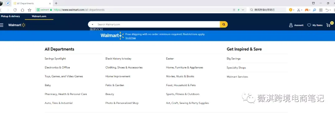Click the green lightning speed icon

(239, 10)
